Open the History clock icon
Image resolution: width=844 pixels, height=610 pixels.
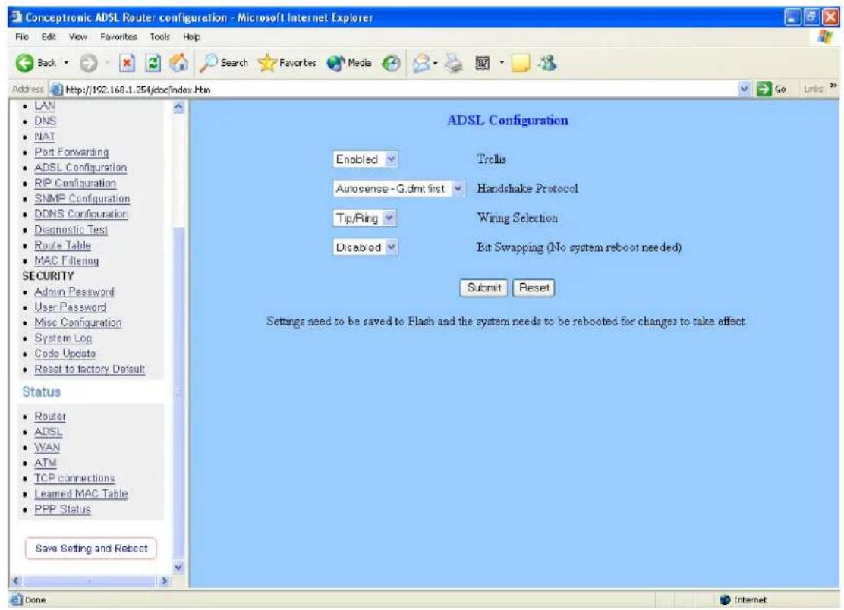392,64
